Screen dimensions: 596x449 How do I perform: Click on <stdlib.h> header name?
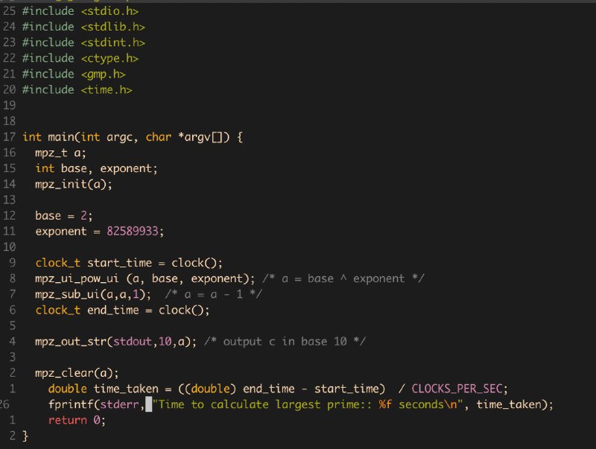(x=113, y=27)
